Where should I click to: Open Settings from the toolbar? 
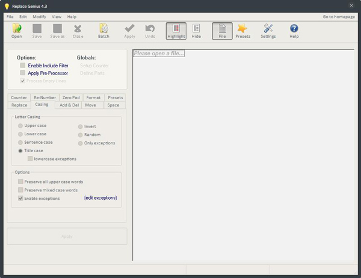click(x=268, y=31)
